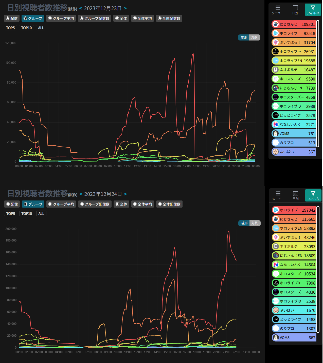Click ネオポルテ icon beside 23093

click(276, 246)
